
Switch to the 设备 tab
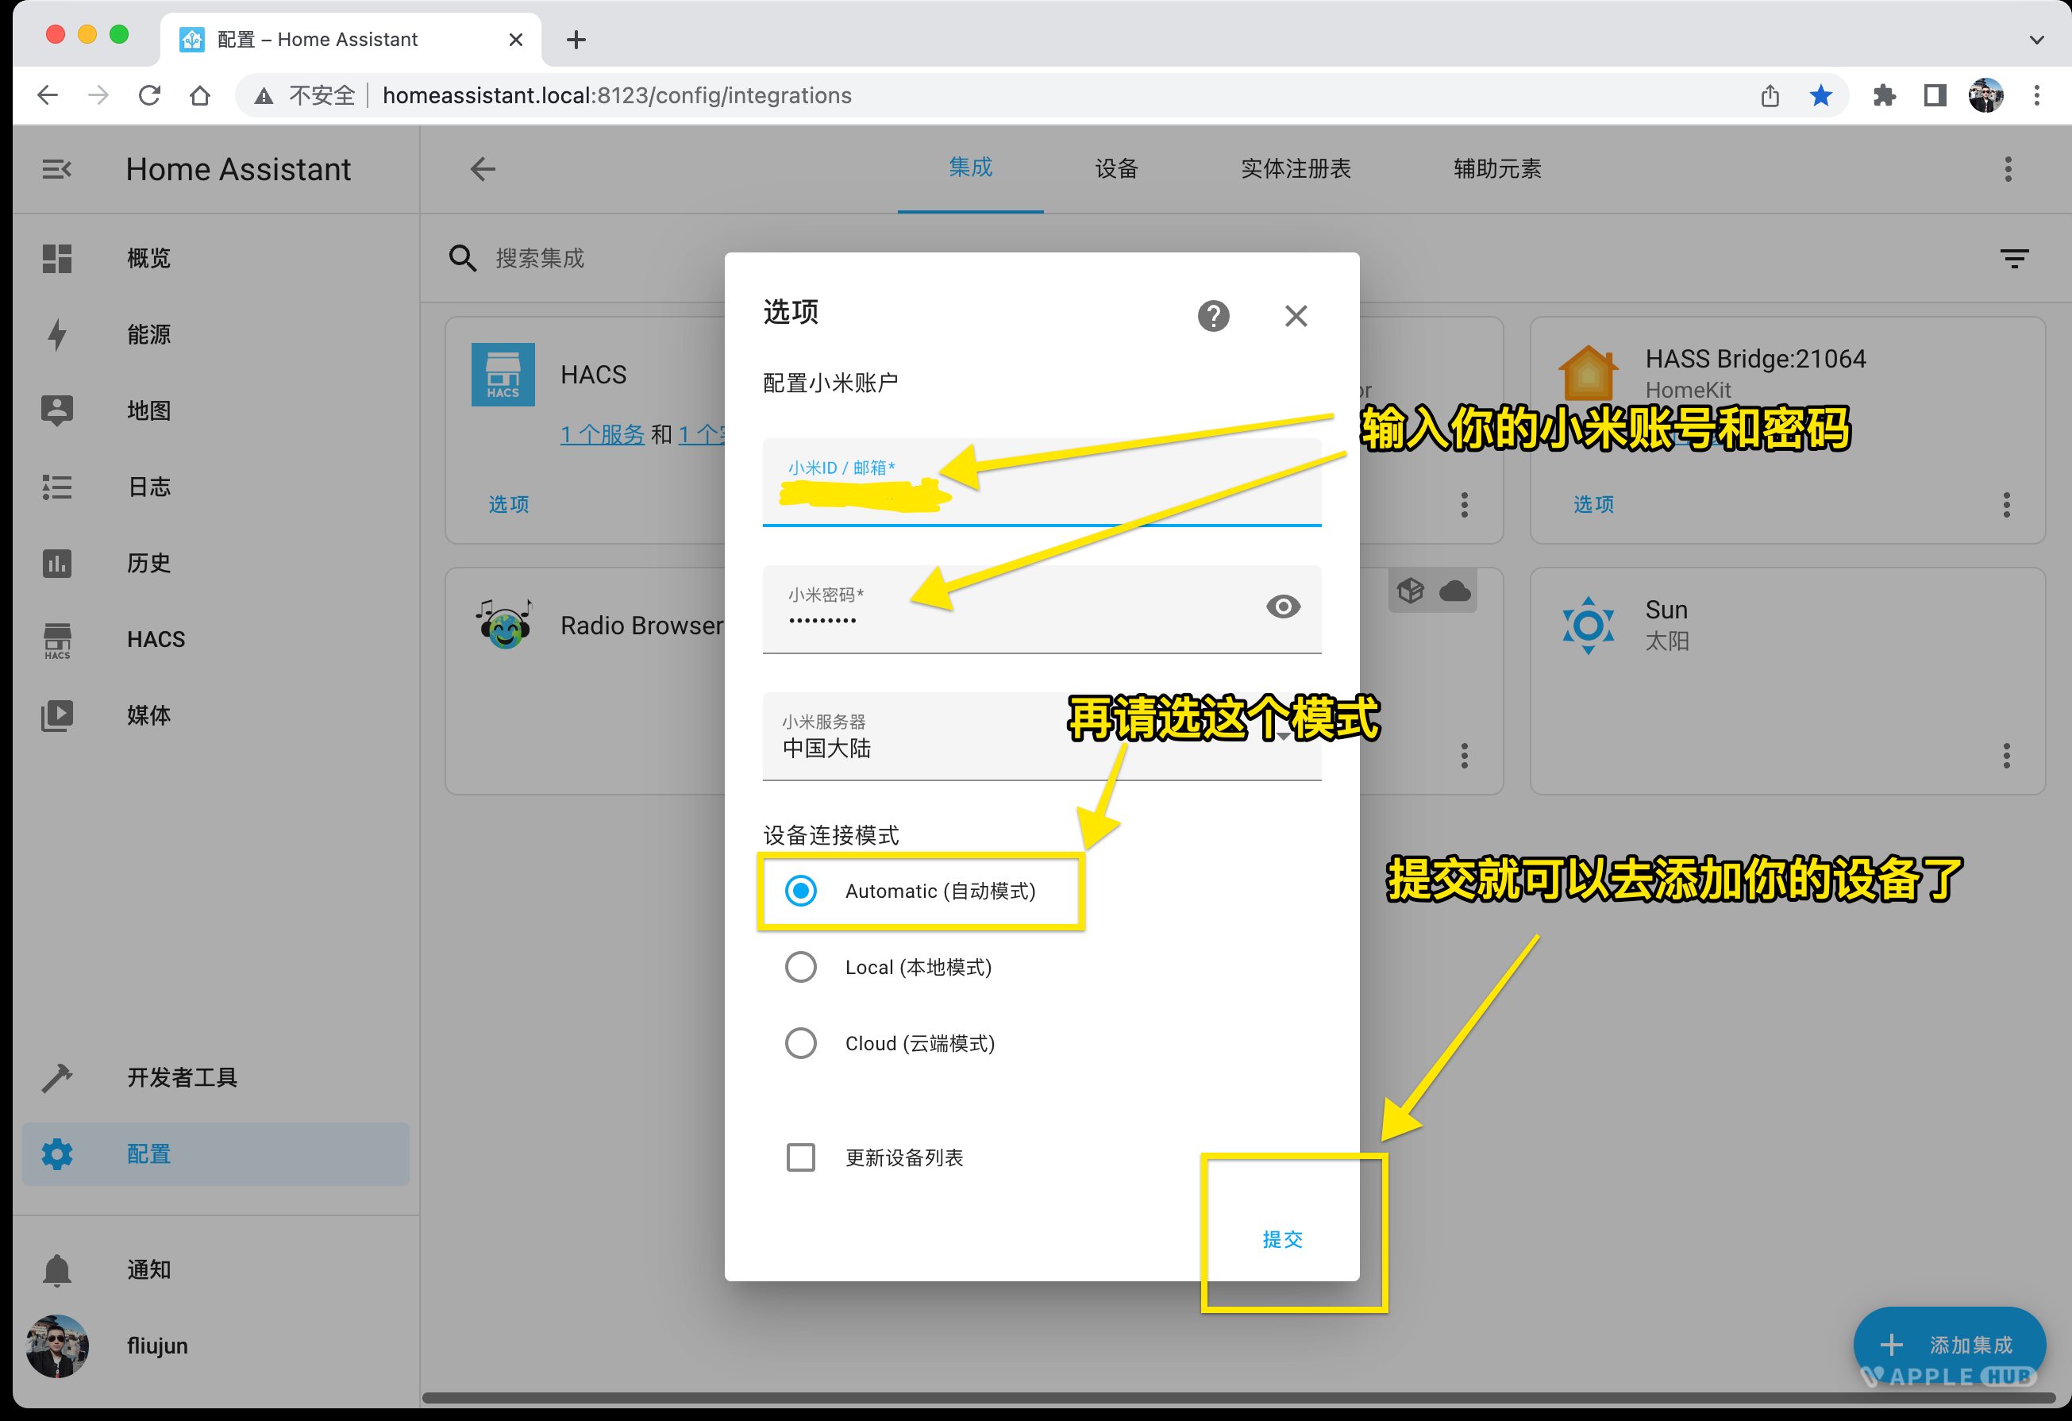pos(1115,168)
